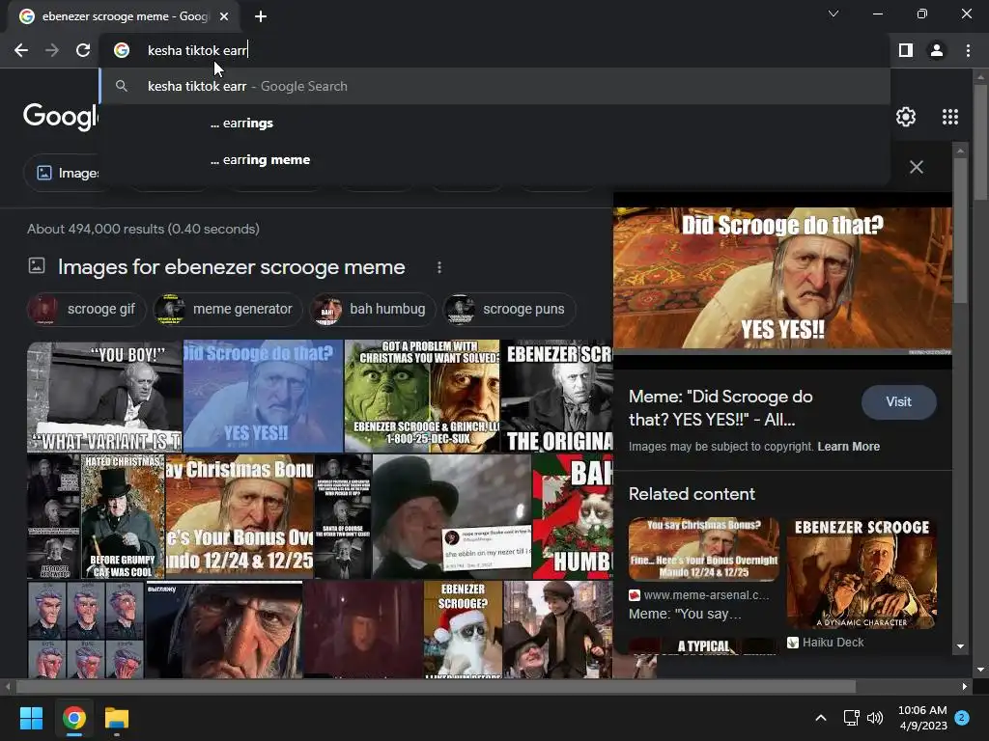Open Google quick settings gear

tap(906, 117)
